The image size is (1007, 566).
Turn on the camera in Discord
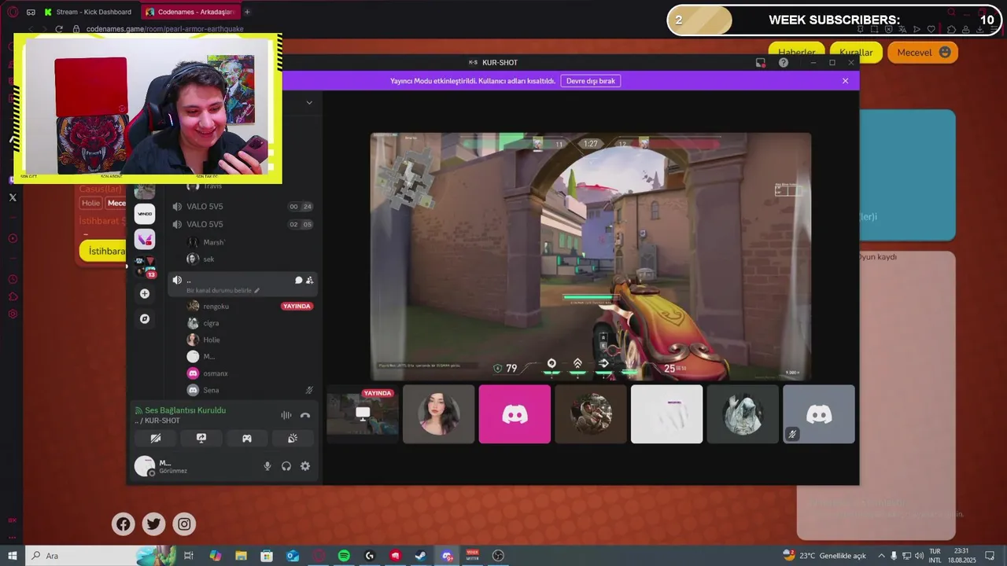click(156, 439)
